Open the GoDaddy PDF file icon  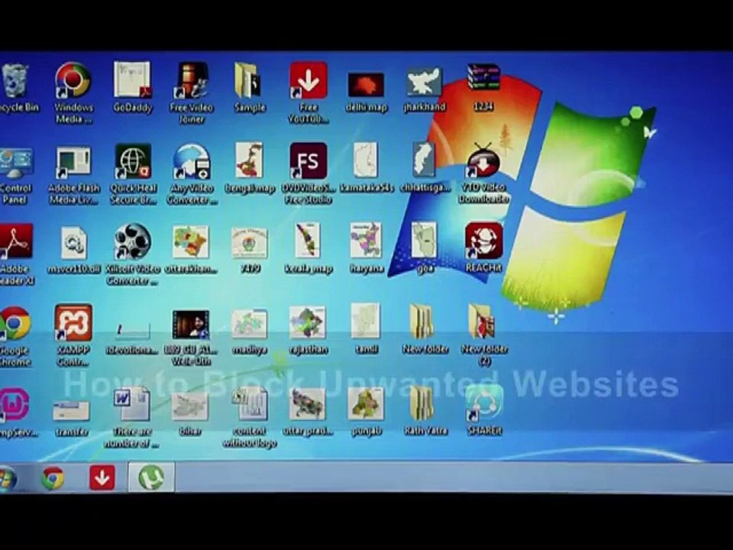click(133, 80)
